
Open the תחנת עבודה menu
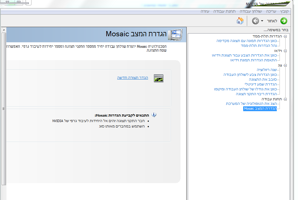pyautogui.click(x=224, y=11)
